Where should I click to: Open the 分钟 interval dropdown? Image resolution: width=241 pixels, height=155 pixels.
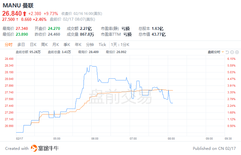click(90, 45)
